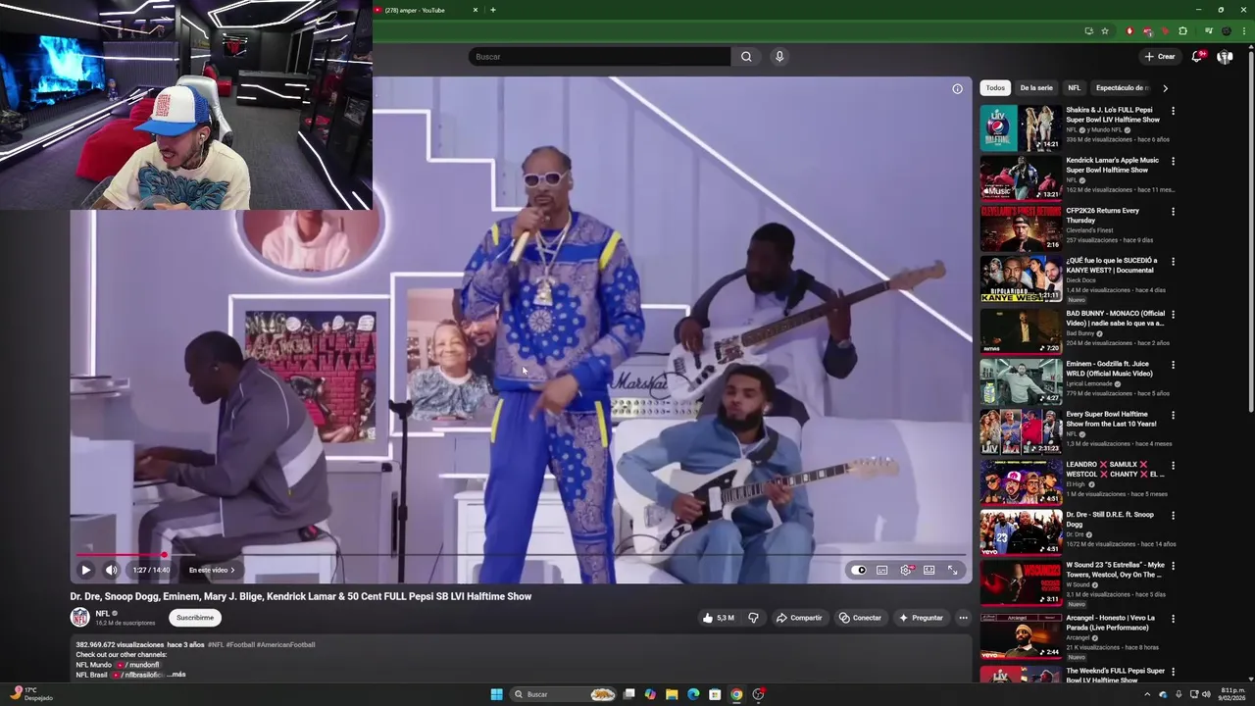Show more filter chips with right arrow
Viewport: 1255px width, 706px height.
(1165, 88)
